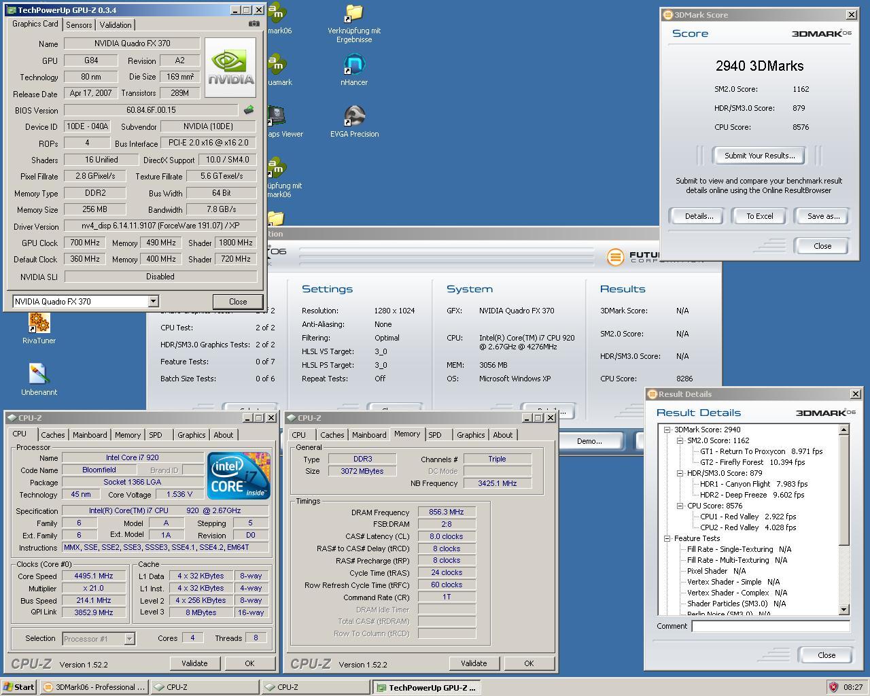
Task: Click the Result Details scrollbar up arrow
Action: (843, 430)
